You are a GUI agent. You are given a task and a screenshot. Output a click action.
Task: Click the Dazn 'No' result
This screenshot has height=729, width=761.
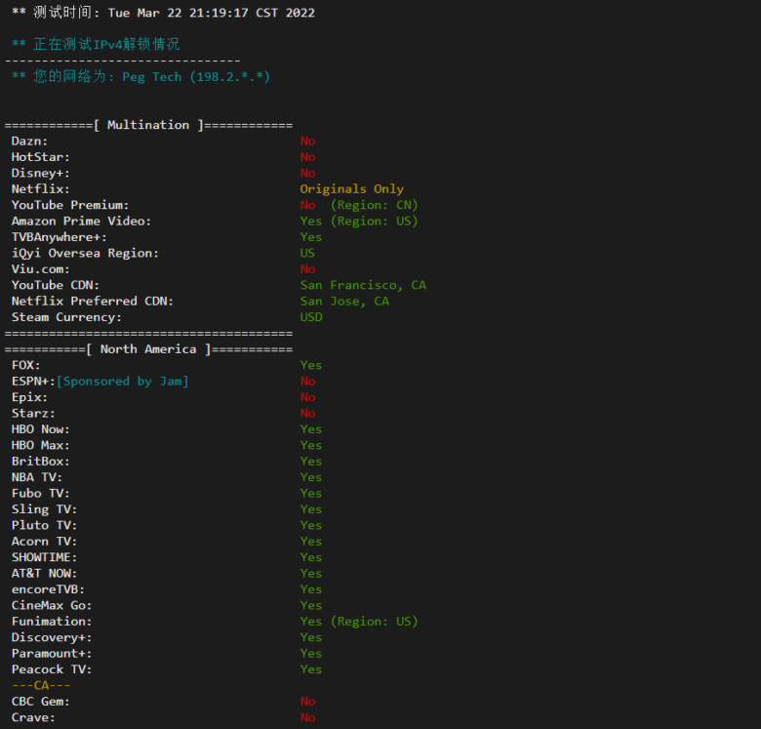coord(307,141)
